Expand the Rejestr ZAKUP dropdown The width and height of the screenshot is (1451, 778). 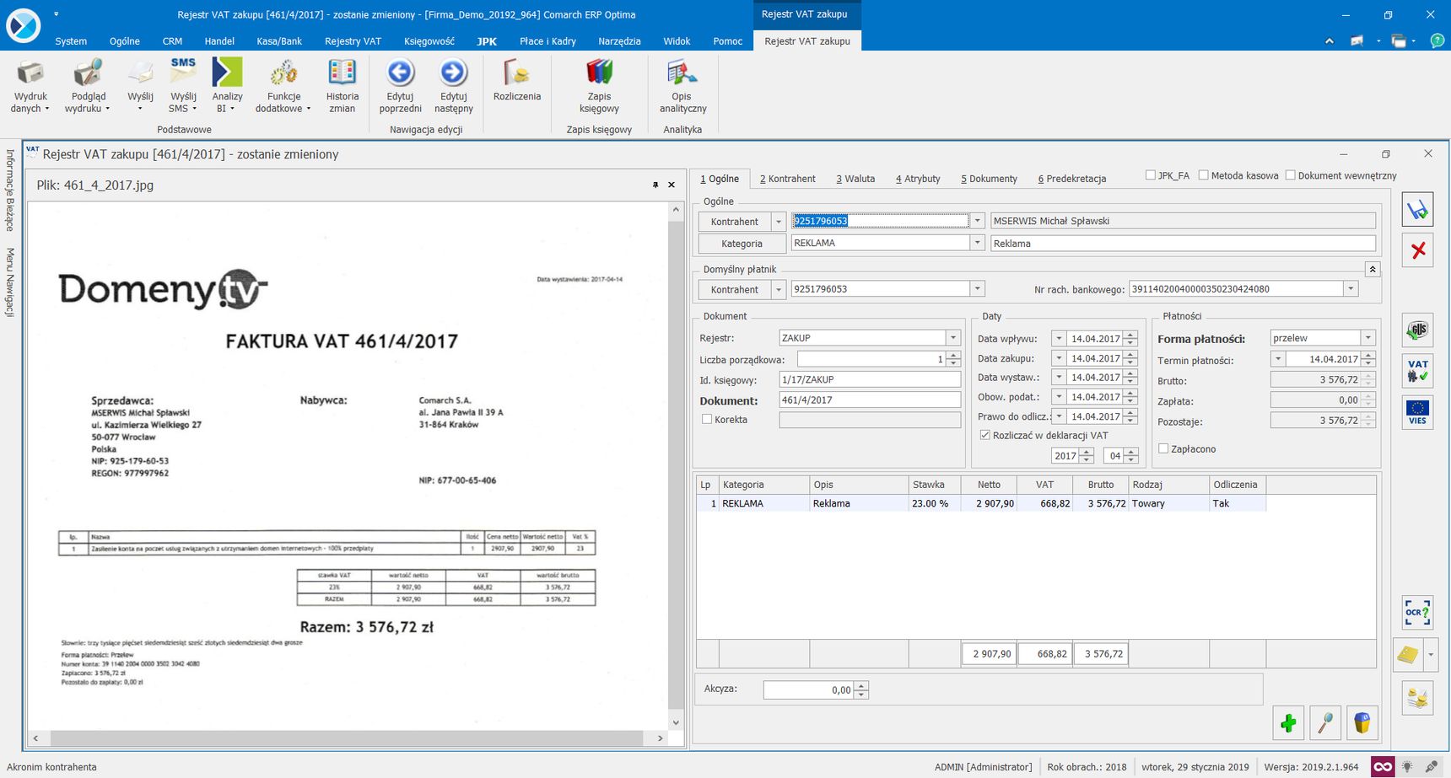[953, 338]
